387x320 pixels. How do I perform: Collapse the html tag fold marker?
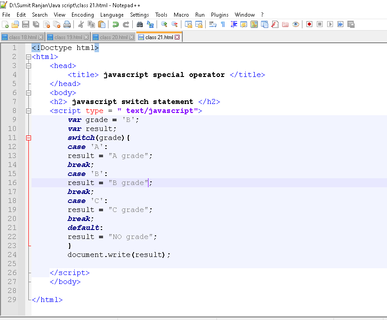[x=29, y=57]
